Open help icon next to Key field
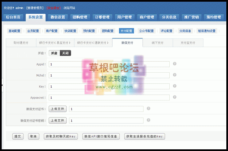The width and height of the screenshot is (228, 151). 175,86
